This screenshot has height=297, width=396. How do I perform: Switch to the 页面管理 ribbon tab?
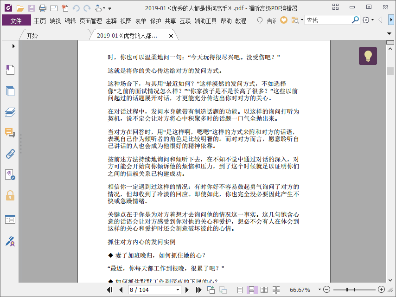click(90, 21)
